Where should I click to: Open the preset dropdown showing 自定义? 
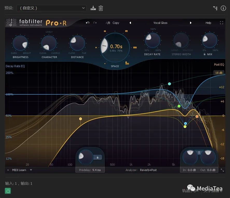[52, 8]
